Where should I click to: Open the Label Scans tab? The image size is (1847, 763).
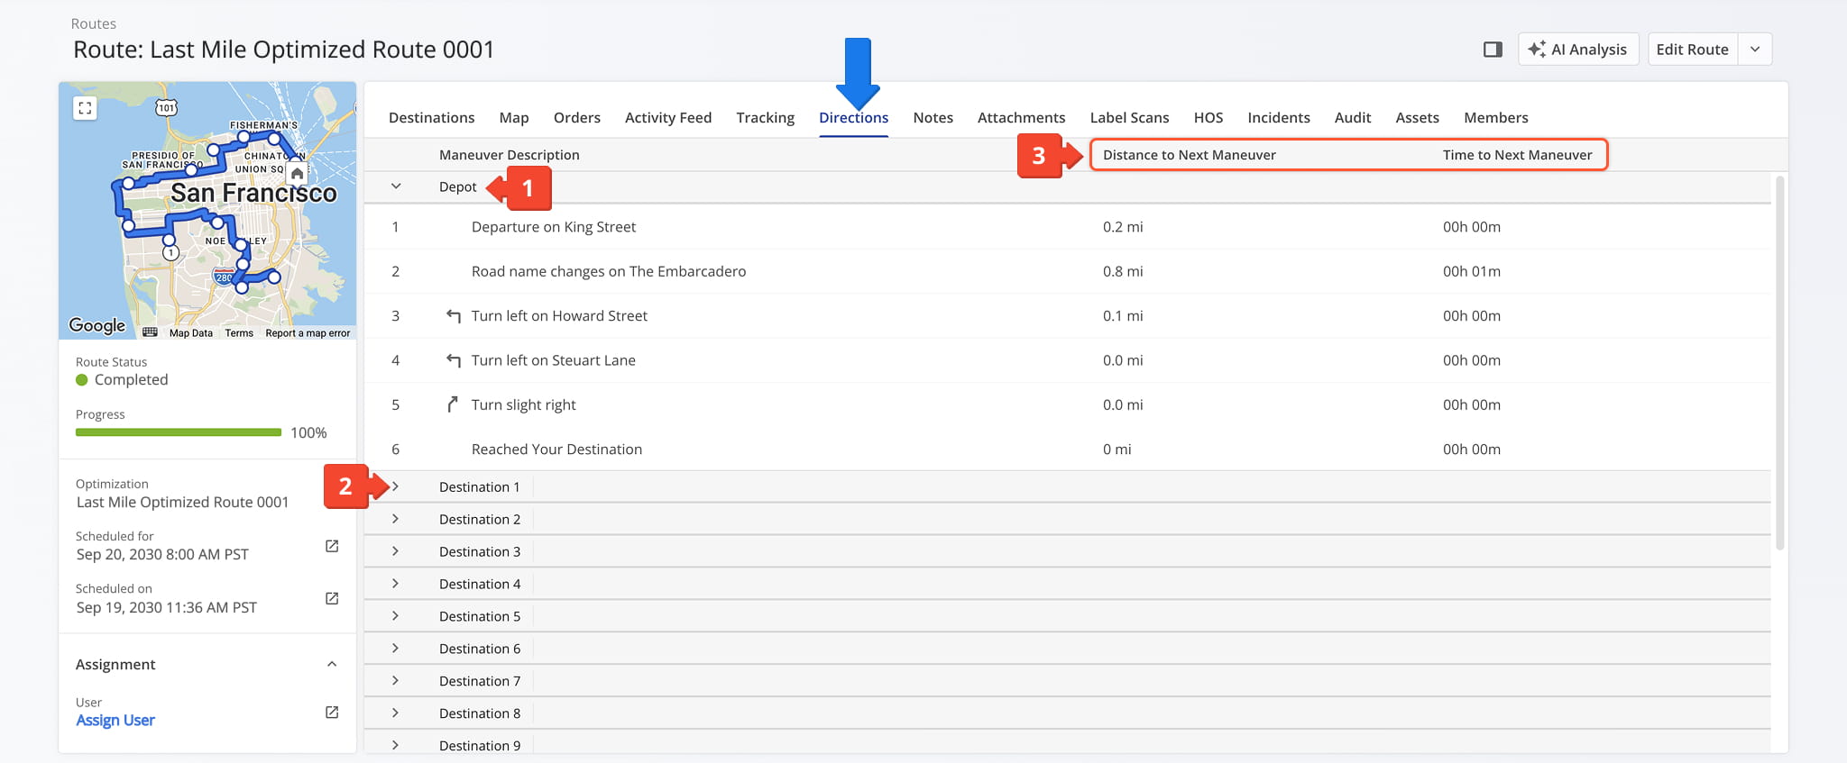coord(1129,118)
